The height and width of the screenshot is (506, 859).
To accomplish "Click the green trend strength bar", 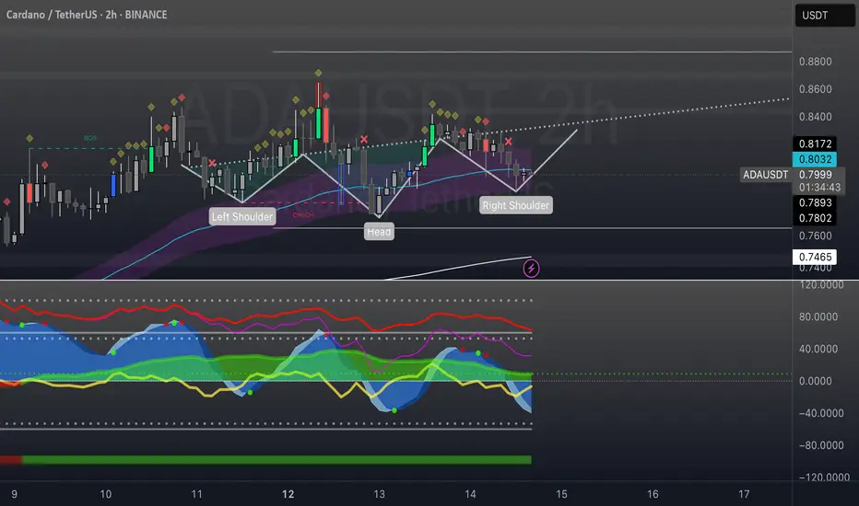I will 277,460.
